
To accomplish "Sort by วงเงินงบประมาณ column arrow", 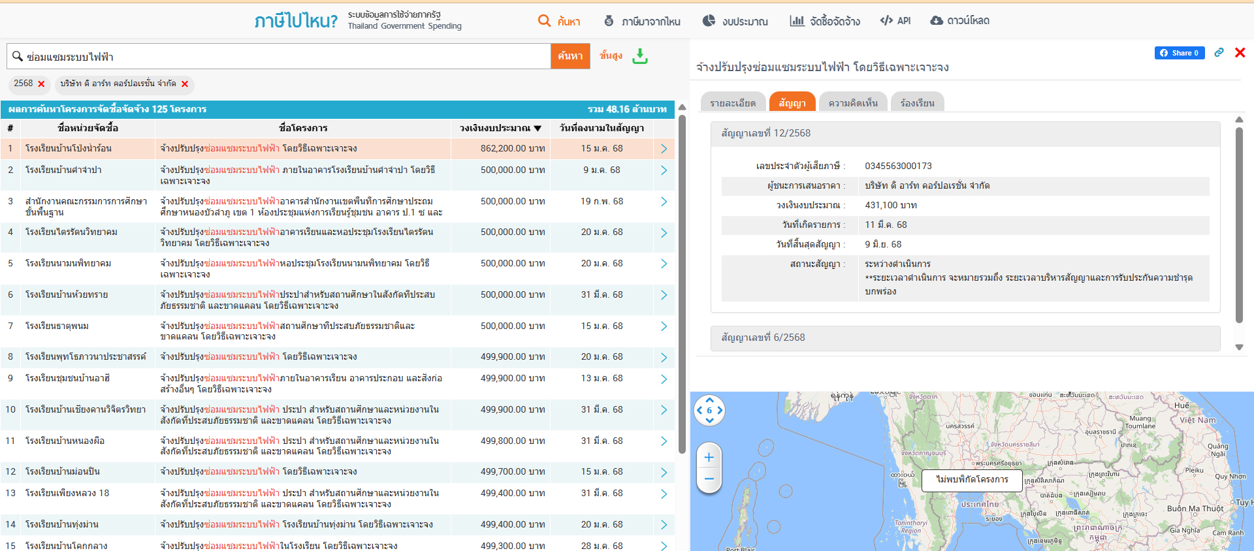I will point(538,129).
